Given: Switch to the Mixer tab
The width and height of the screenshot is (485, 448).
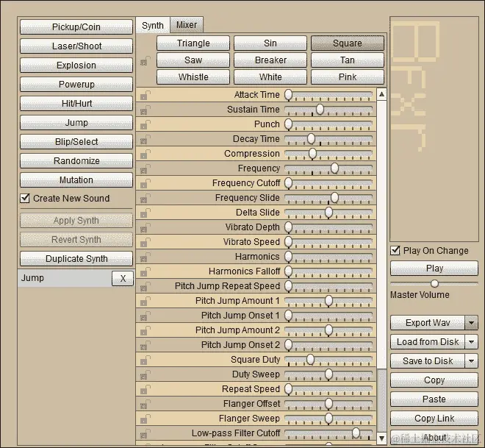Looking at the screenshot, I should [187, 25].
